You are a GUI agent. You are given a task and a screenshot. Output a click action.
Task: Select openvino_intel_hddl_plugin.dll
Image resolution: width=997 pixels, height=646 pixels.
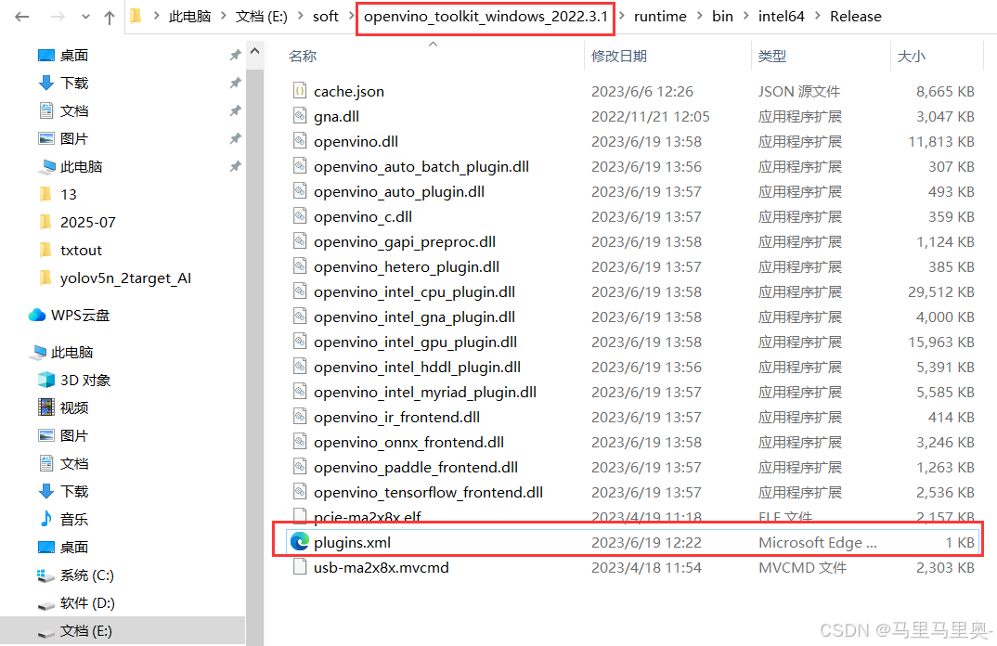(417, 367)
